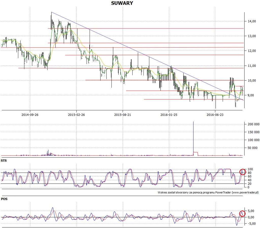Click the SUWARY chart title
Screen dimensions: 260x228
point(122,3)
